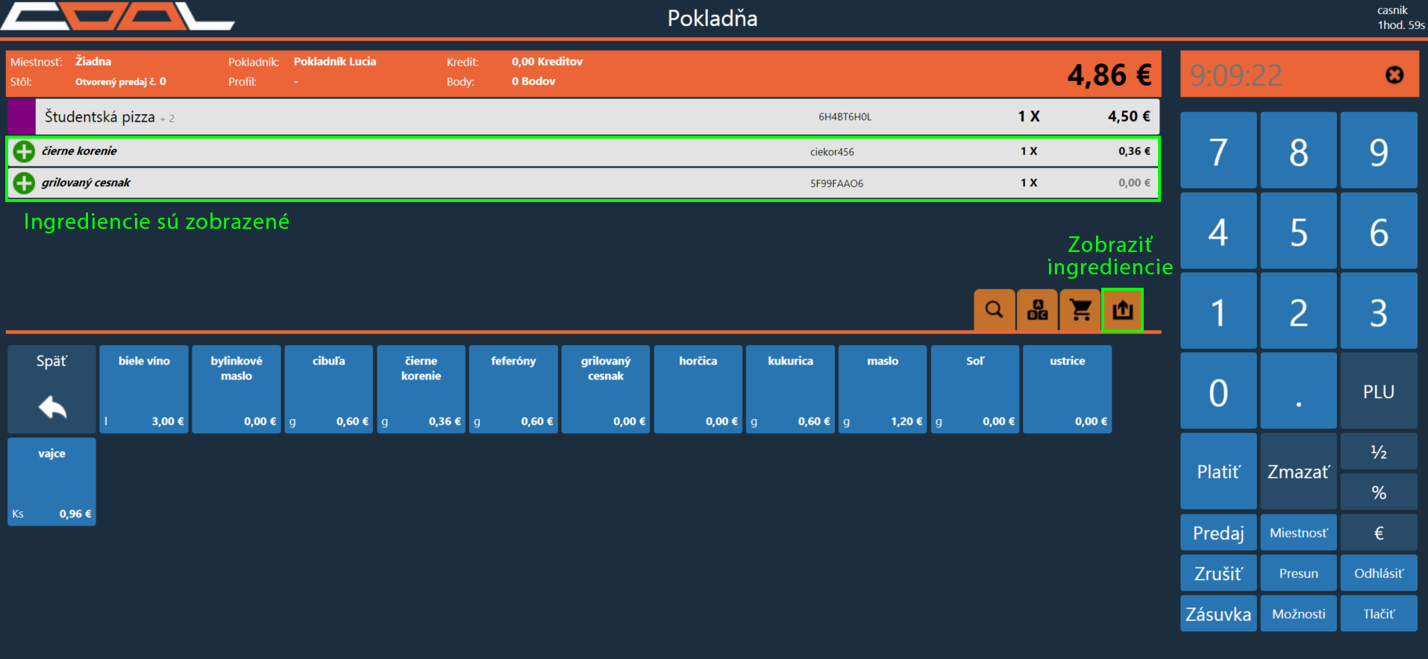The height and width of the screenshot is (659, 1428).
Task: Open the Možnosti menu
Action: (x=1298, y=614)
